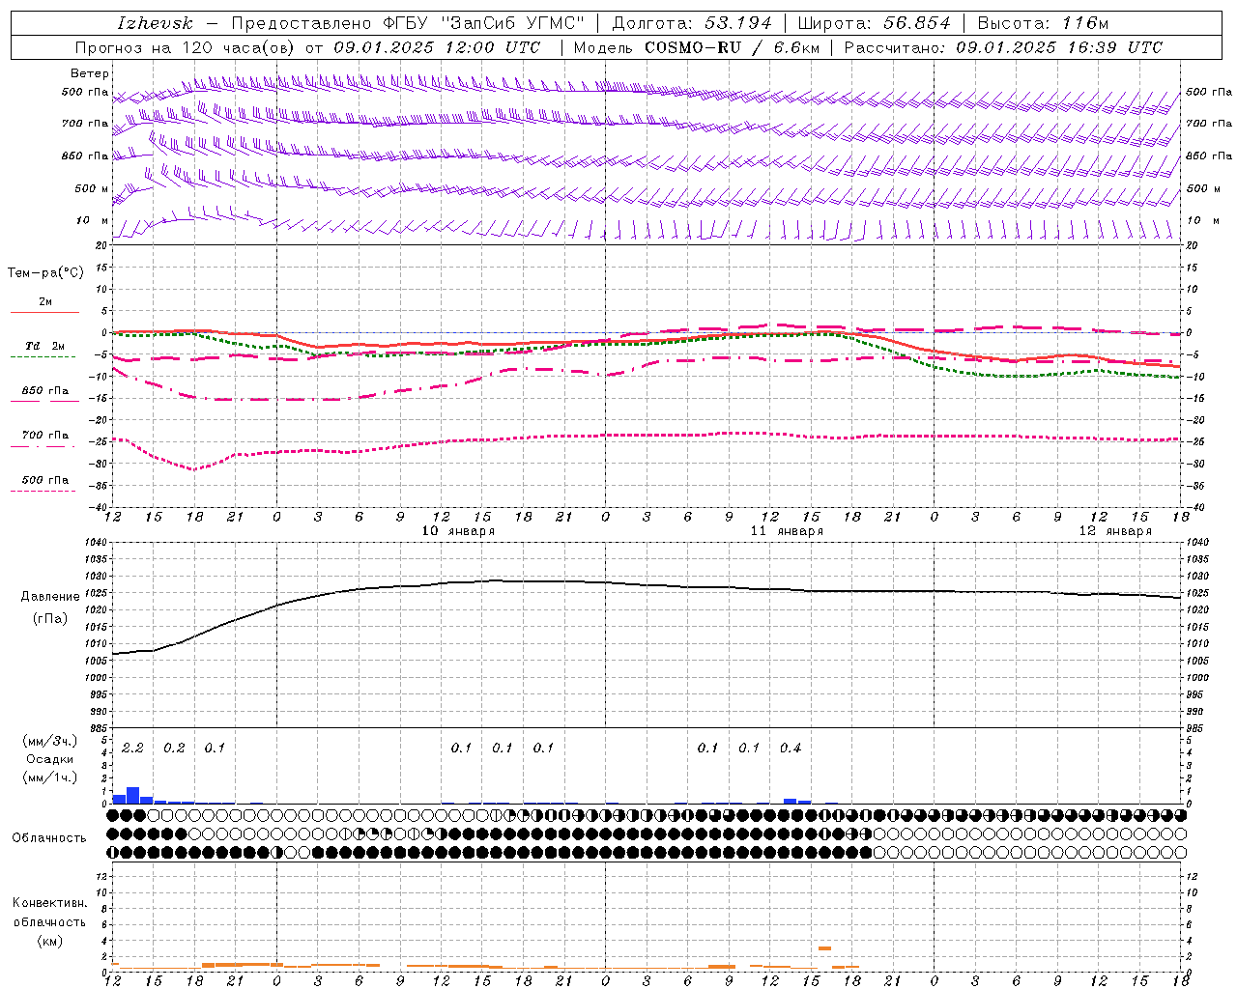Click the 11 января date label
The width and height of the screenshot is (1237, 989).
(x=787, y=531)
